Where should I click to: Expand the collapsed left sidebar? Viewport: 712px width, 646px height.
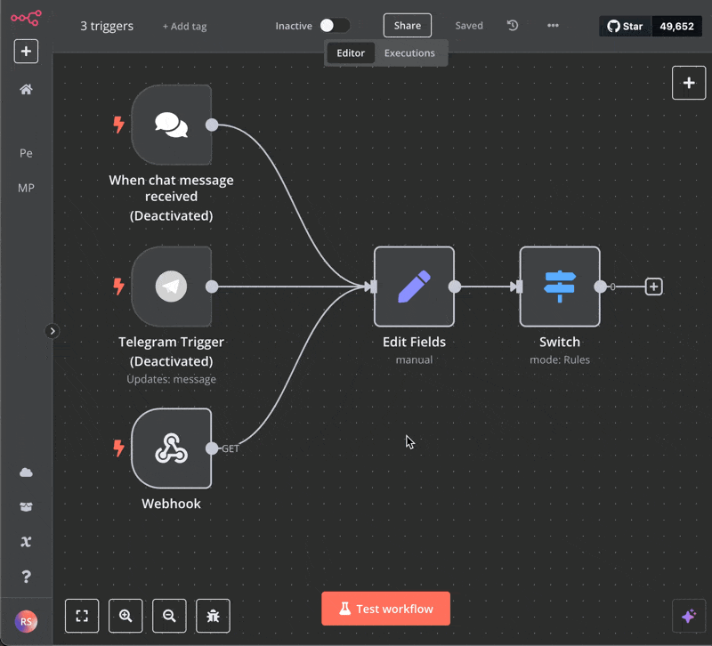pos(53,331)
